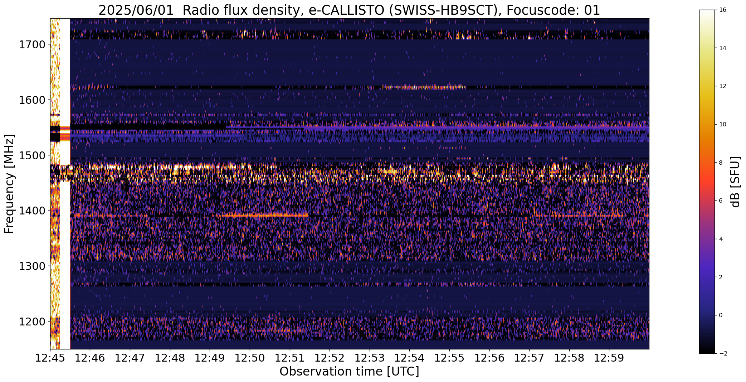
Task: Click the 12:55 time tick label
Action: point(450,358)
